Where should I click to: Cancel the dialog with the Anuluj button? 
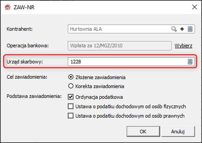tap(178, 131)
